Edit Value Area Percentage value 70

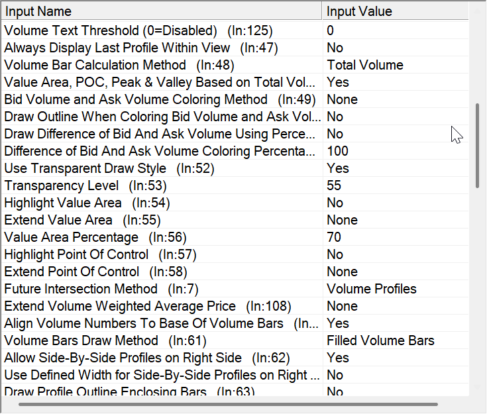[396, 237]
